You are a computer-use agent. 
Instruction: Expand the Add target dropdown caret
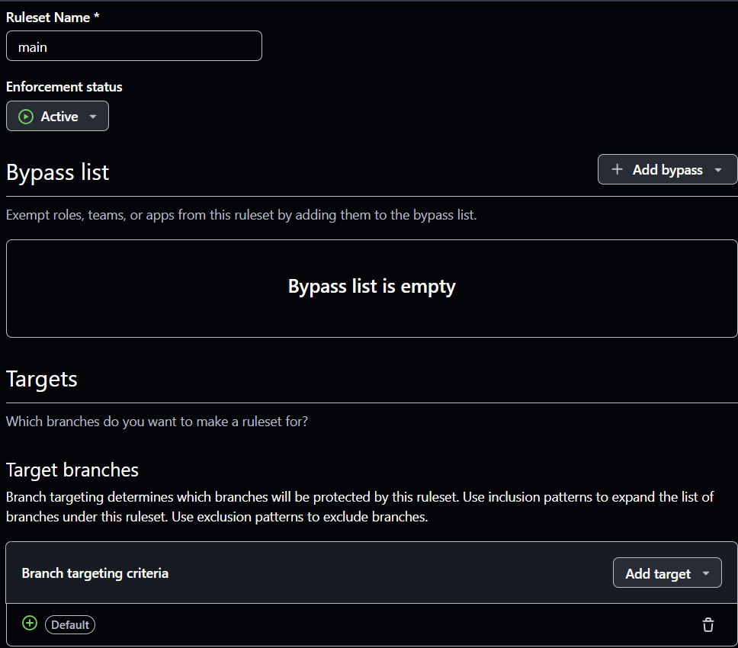tap(706, 573)
